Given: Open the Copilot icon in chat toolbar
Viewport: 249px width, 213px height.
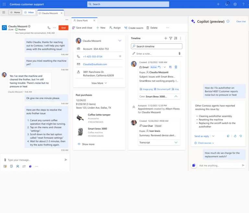Looking at the screenshot, I should click(x=30, y=166).
